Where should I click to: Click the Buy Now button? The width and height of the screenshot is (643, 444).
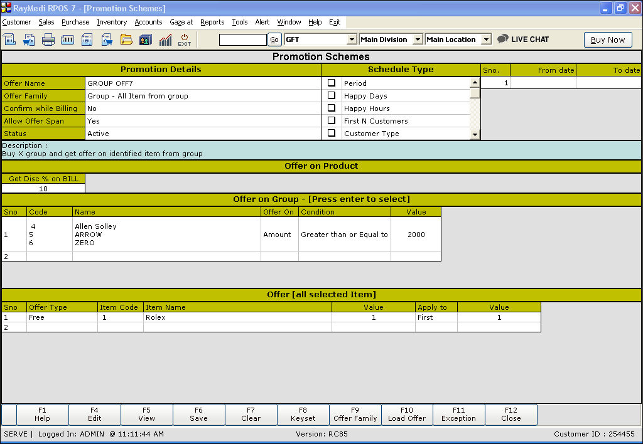tap(608, 40)
